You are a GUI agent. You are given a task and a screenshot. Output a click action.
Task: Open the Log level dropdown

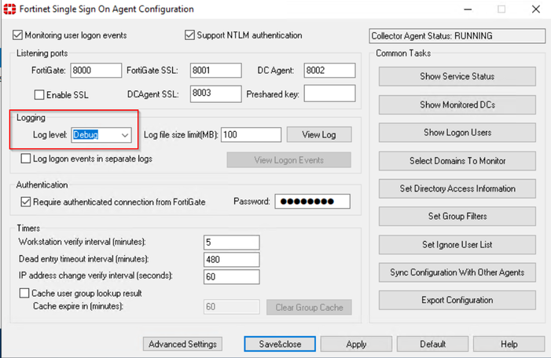pos(101,135)
